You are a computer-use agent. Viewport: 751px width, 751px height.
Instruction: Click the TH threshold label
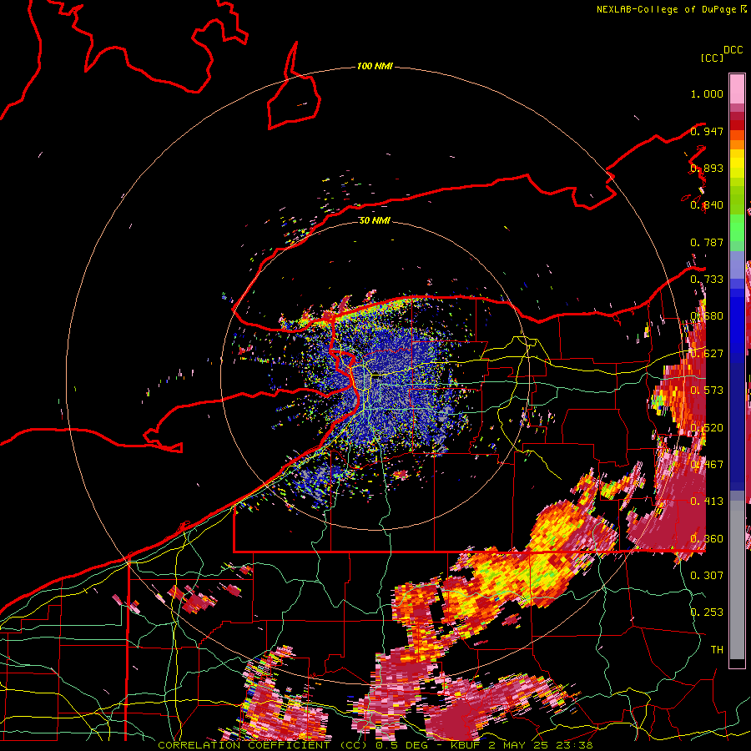click(717, 649)
